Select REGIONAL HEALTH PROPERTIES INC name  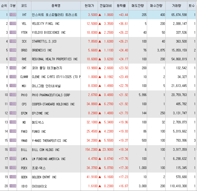pos(55,59)
